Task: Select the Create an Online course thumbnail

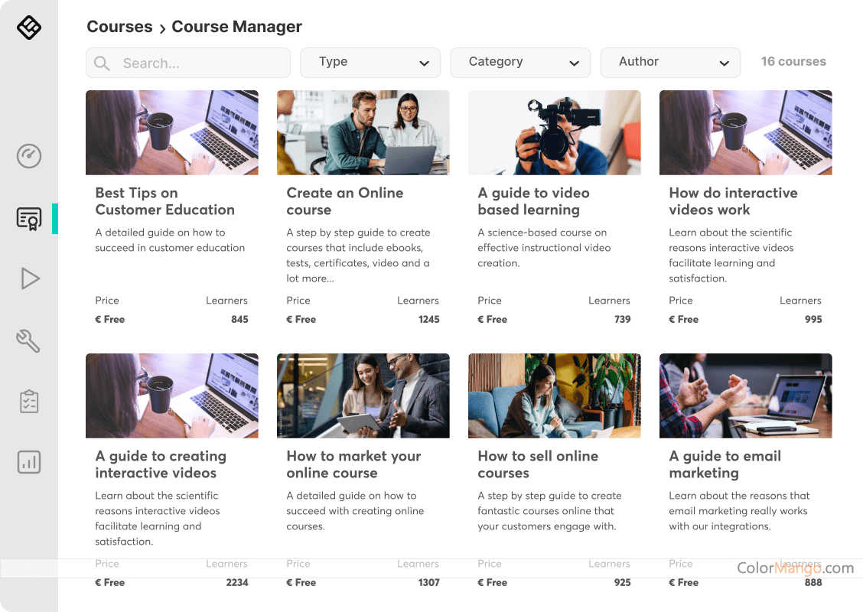Action: pos(363,132)
